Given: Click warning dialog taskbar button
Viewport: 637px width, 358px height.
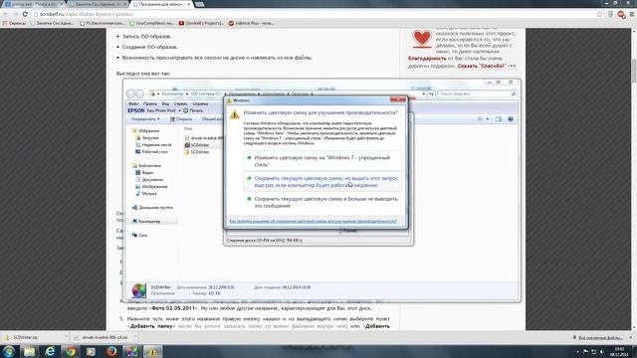Looking at the screenshot, I should (x=152, y=351).
